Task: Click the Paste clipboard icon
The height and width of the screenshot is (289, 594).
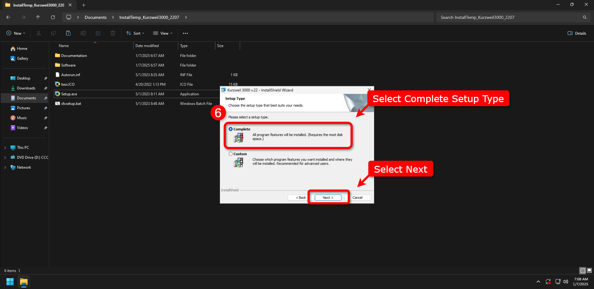Action: click(68, 33)
